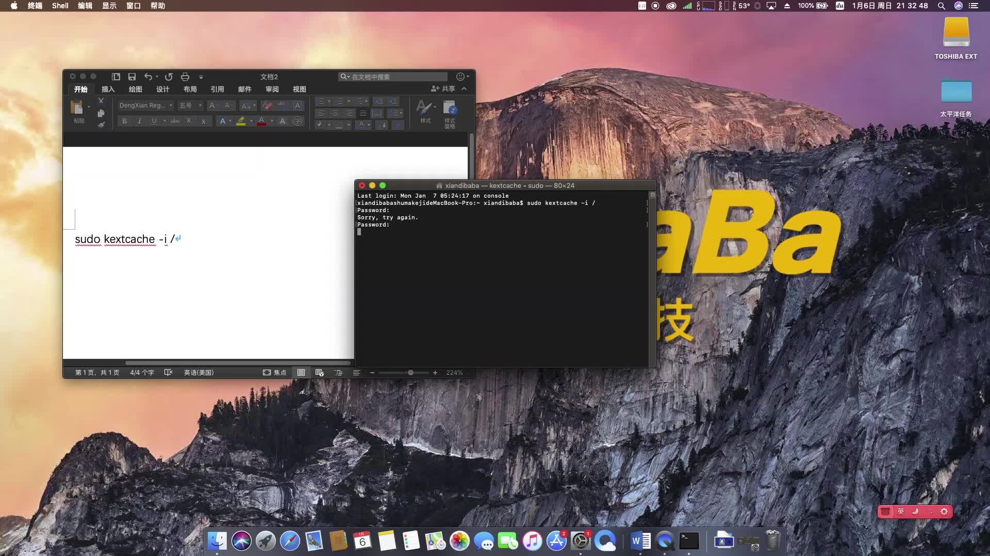This screenshot has height=556, width=990.
Task: Click the Paste clipboard icon
Action: click(x=77, y=107)
